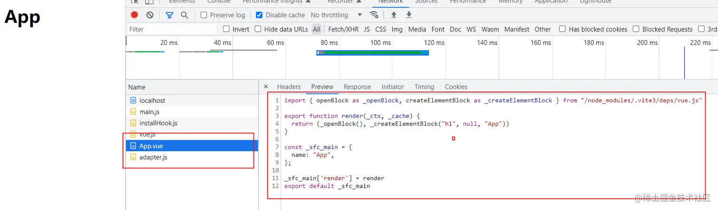The image size is (718, 210).
Task: Uncheck Disable cache checkbox
Action: point(259,15)
